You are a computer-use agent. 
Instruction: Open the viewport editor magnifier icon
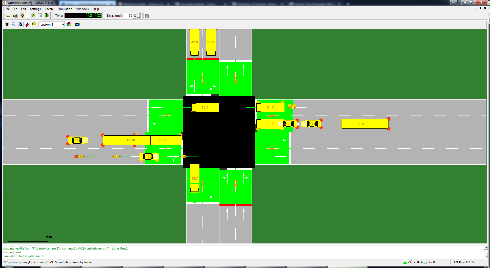coord(14,24)
